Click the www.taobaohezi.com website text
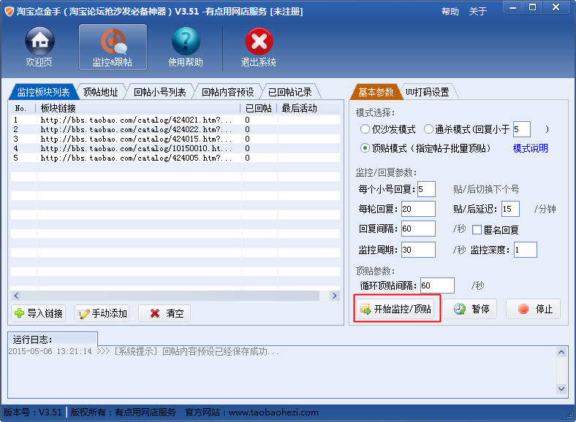This screenshot has width=576, height=422. (x=273, y=413)
